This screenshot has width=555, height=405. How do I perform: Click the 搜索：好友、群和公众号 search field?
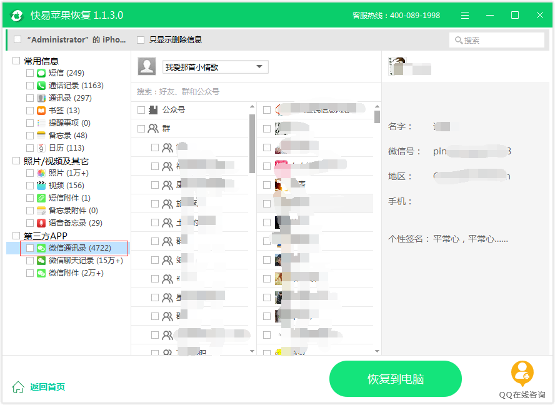click(256, 92)
